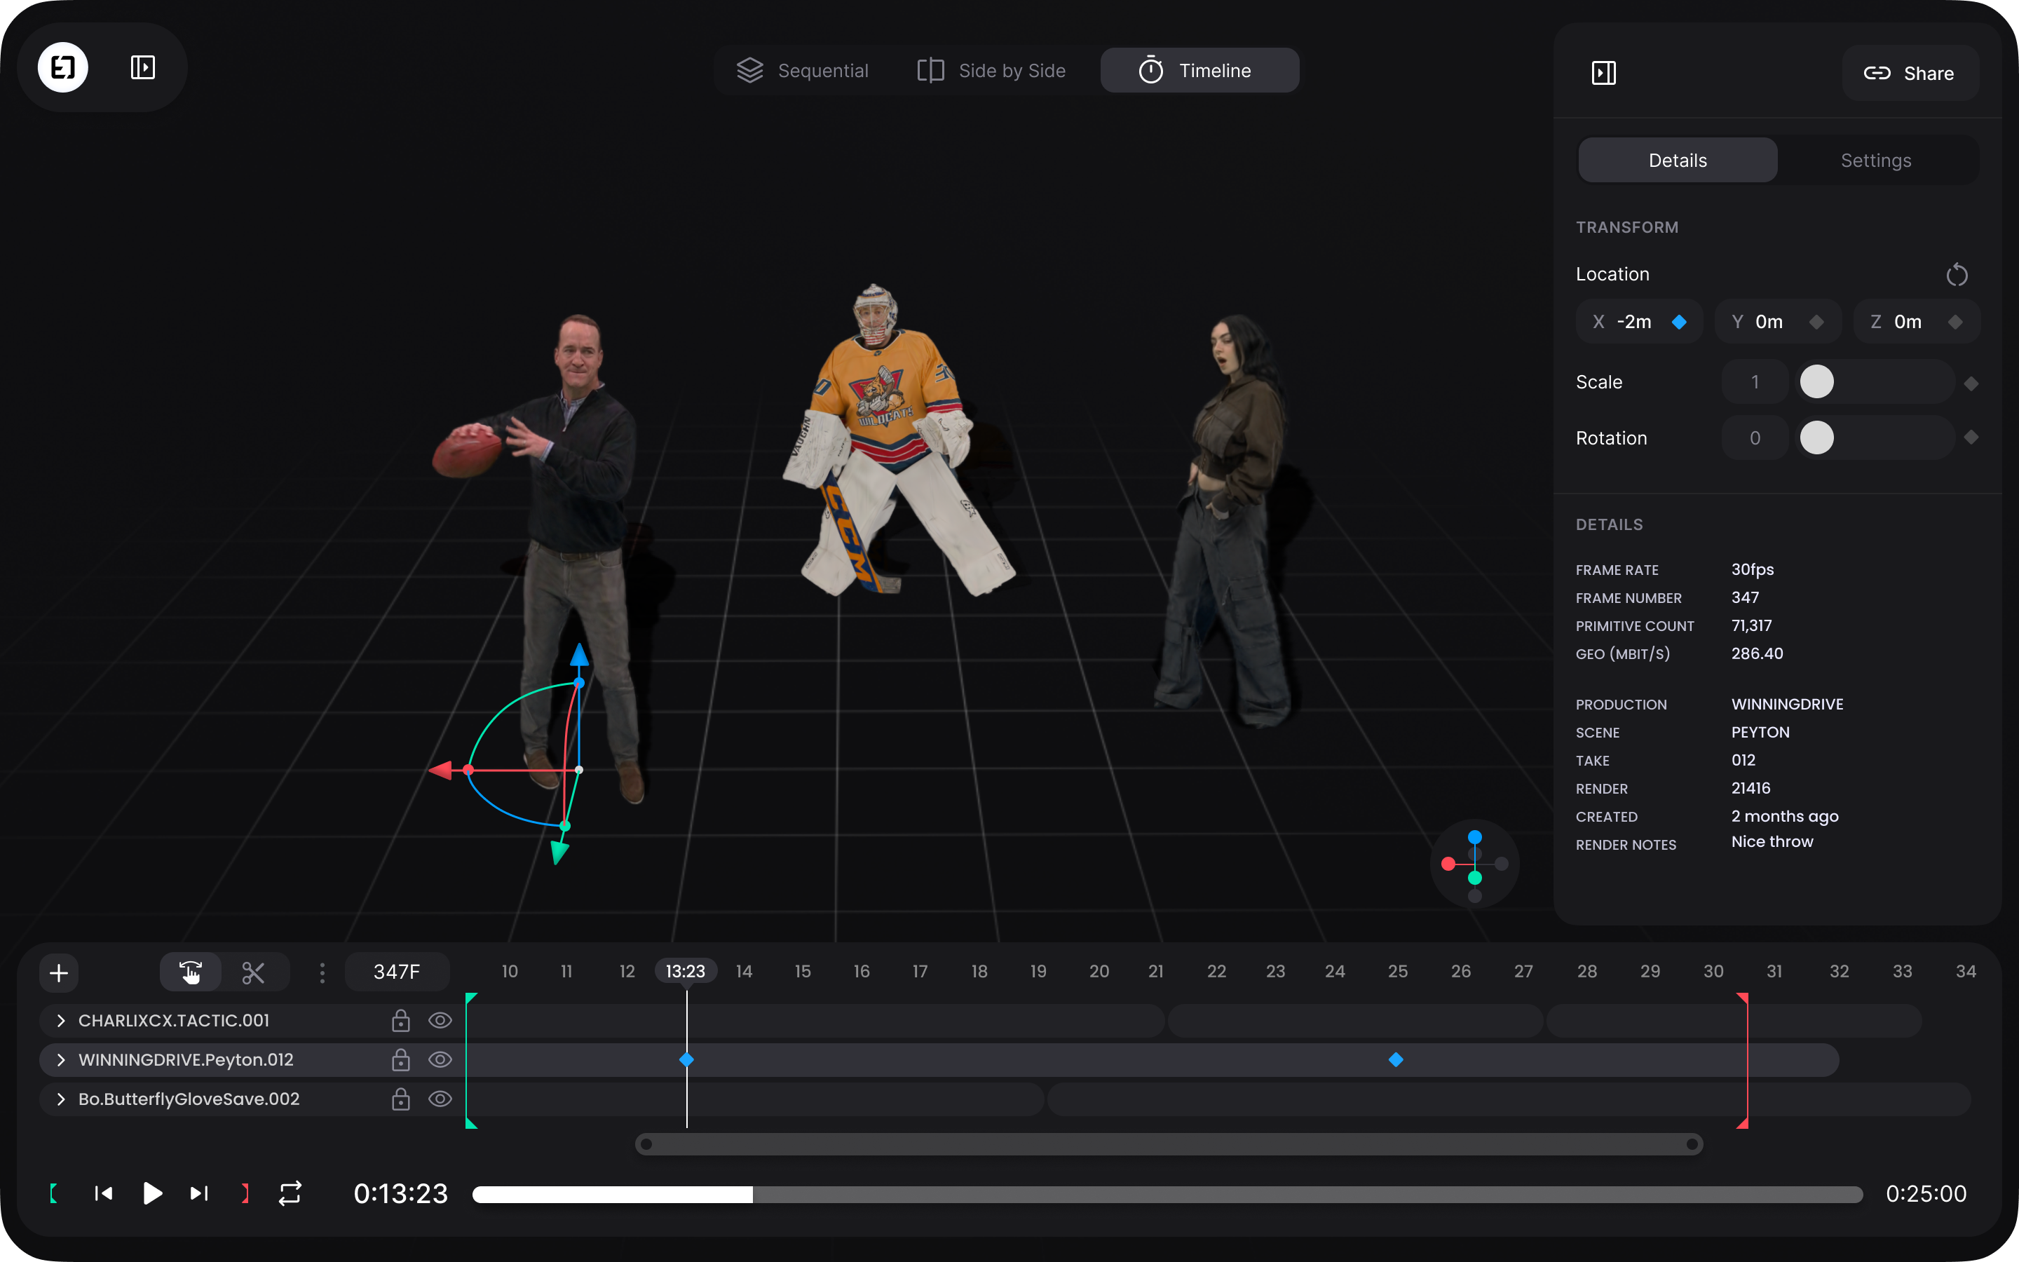Click the Share button

1909,74
